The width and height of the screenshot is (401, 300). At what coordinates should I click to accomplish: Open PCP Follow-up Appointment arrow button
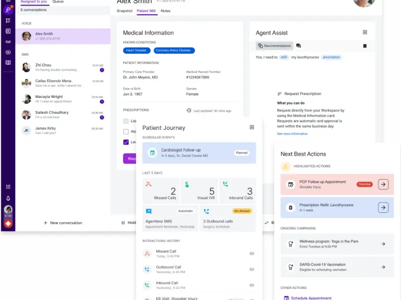pyautogui.click(x=383, y=184)
